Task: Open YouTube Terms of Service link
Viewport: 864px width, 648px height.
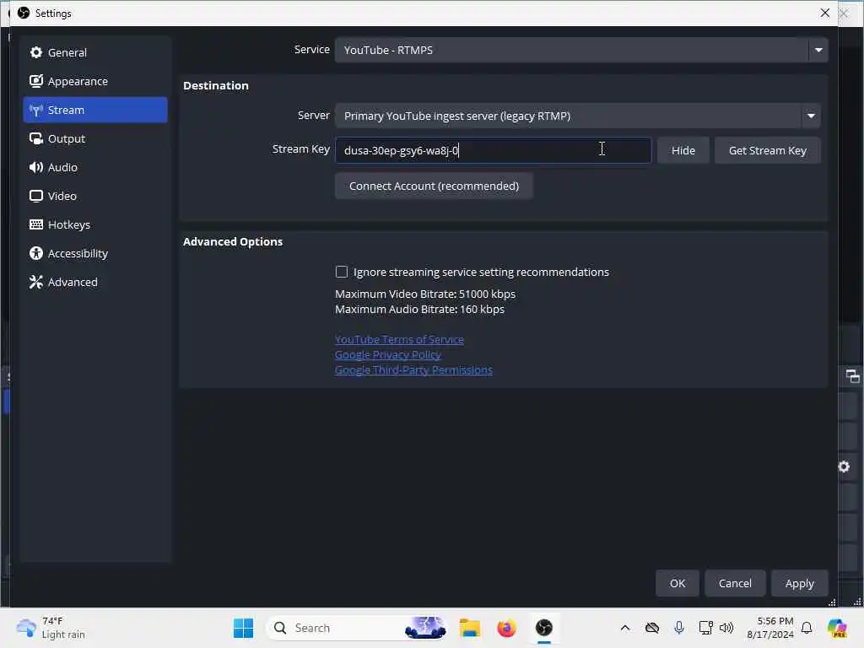Action: [x=399, y=339]
